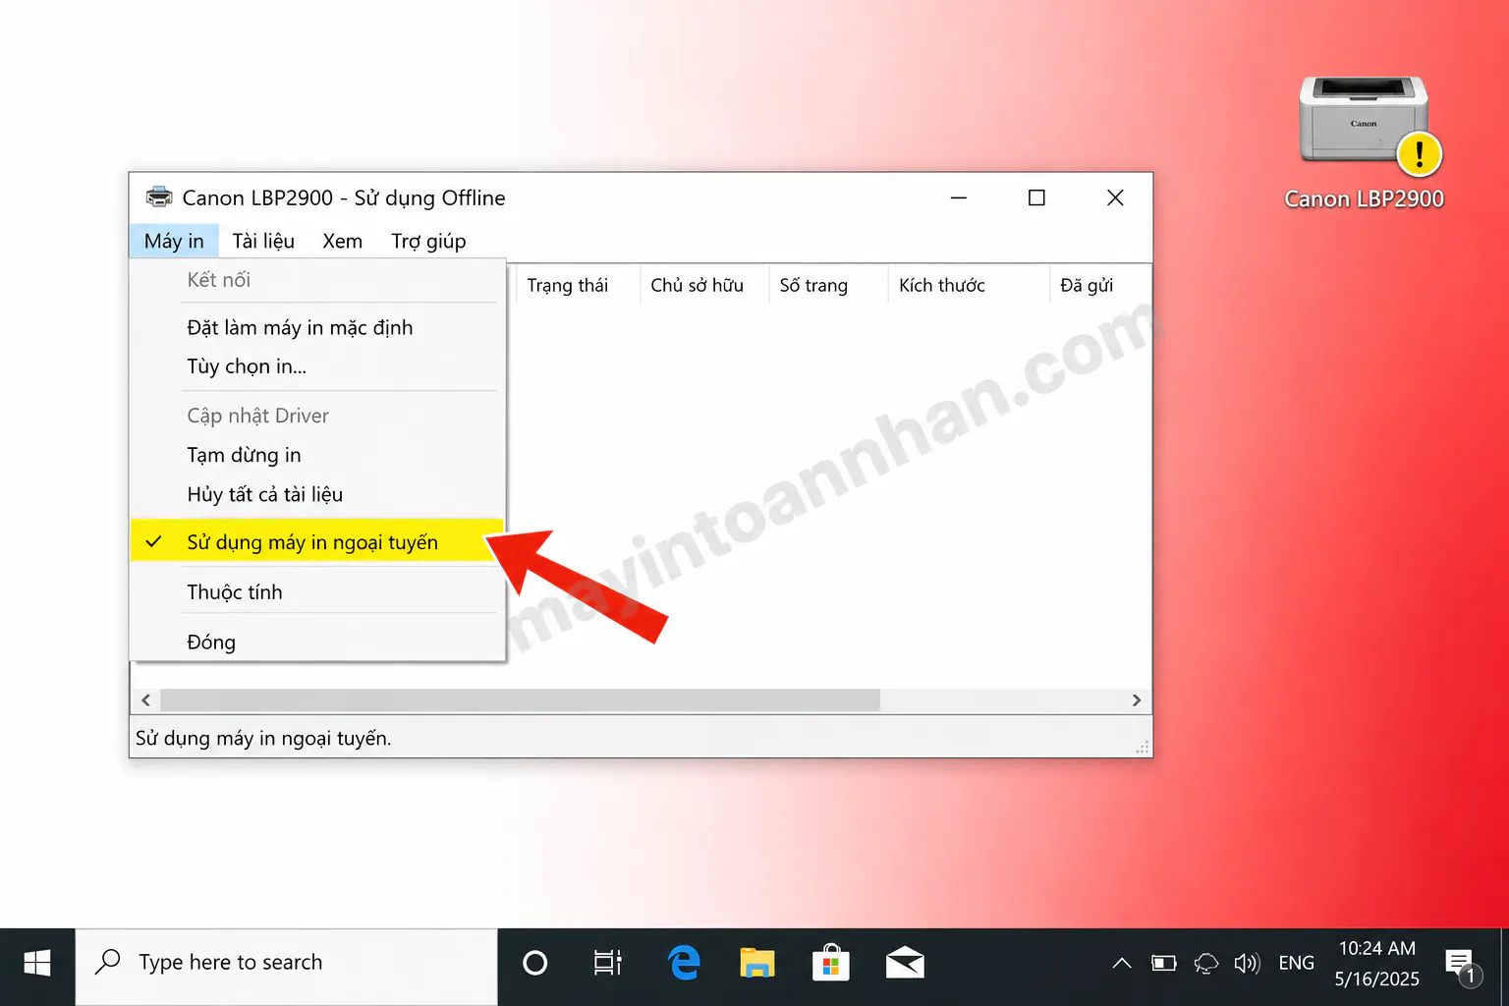The height and width of the screenshot is (1006, 1509).
Task: Click the horizontal scrollbar thumb
Action: click(x=521, y=700)
